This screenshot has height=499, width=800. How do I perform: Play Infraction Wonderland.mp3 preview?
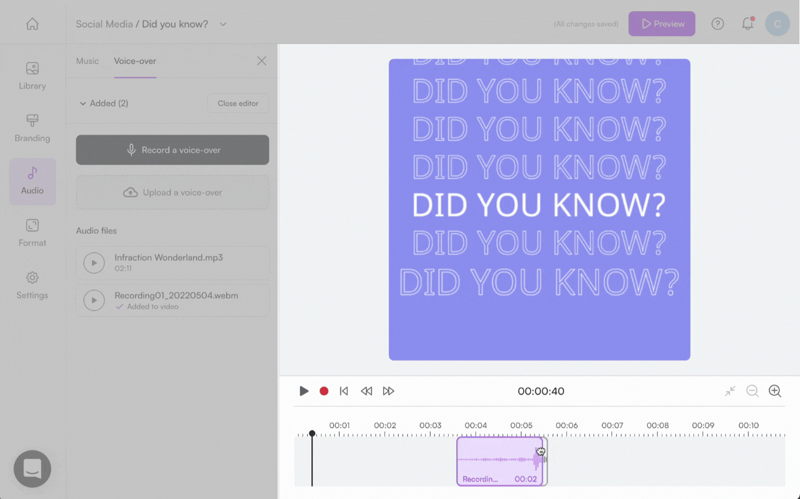tap(94, 263)
